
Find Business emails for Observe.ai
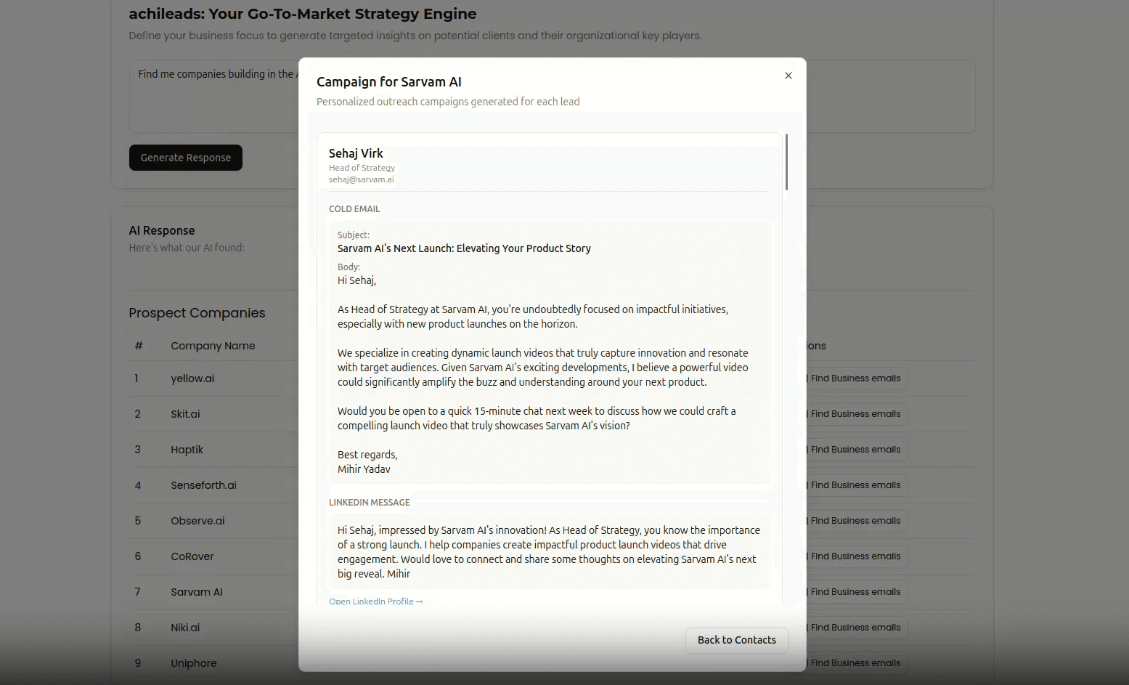point(855,520)
